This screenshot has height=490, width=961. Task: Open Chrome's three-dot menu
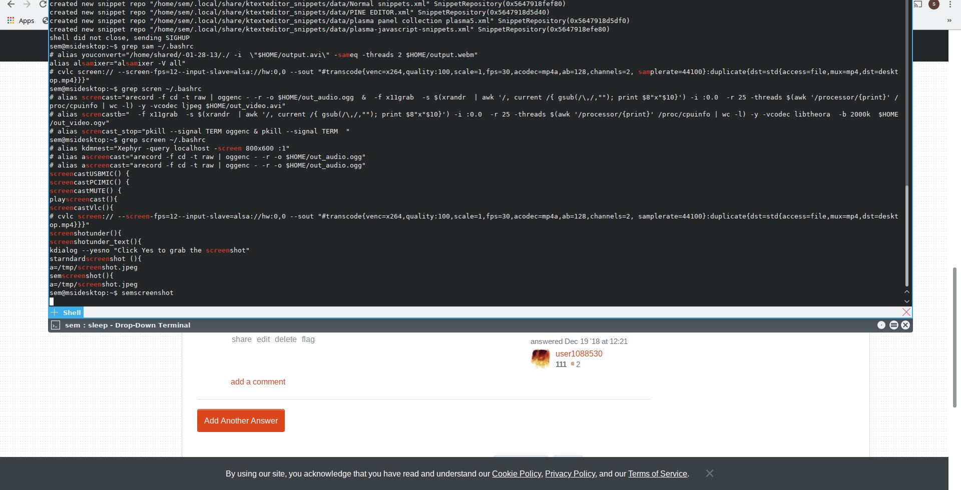950,4
